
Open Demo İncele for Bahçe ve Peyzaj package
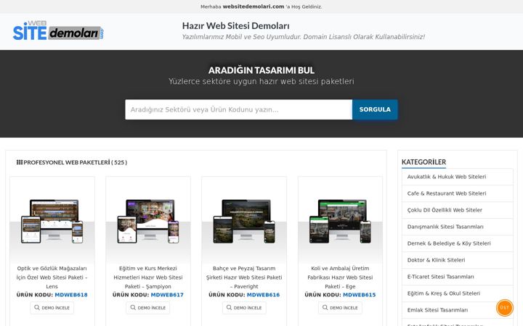[x=244, y=308]
